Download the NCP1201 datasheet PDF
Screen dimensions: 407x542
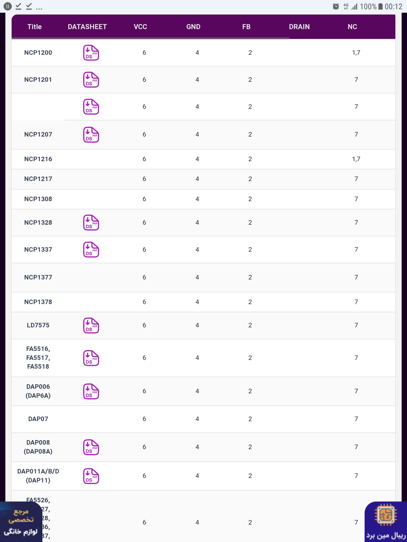(x=91, y=80)
